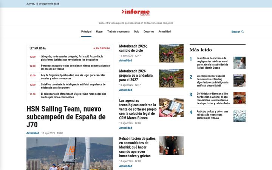Open Anticipo de Luz y color story
Viewport: 272px width, 170px height.
point(212,115)
